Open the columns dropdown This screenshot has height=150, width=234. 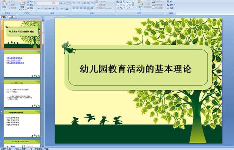(x=92, y=8)
